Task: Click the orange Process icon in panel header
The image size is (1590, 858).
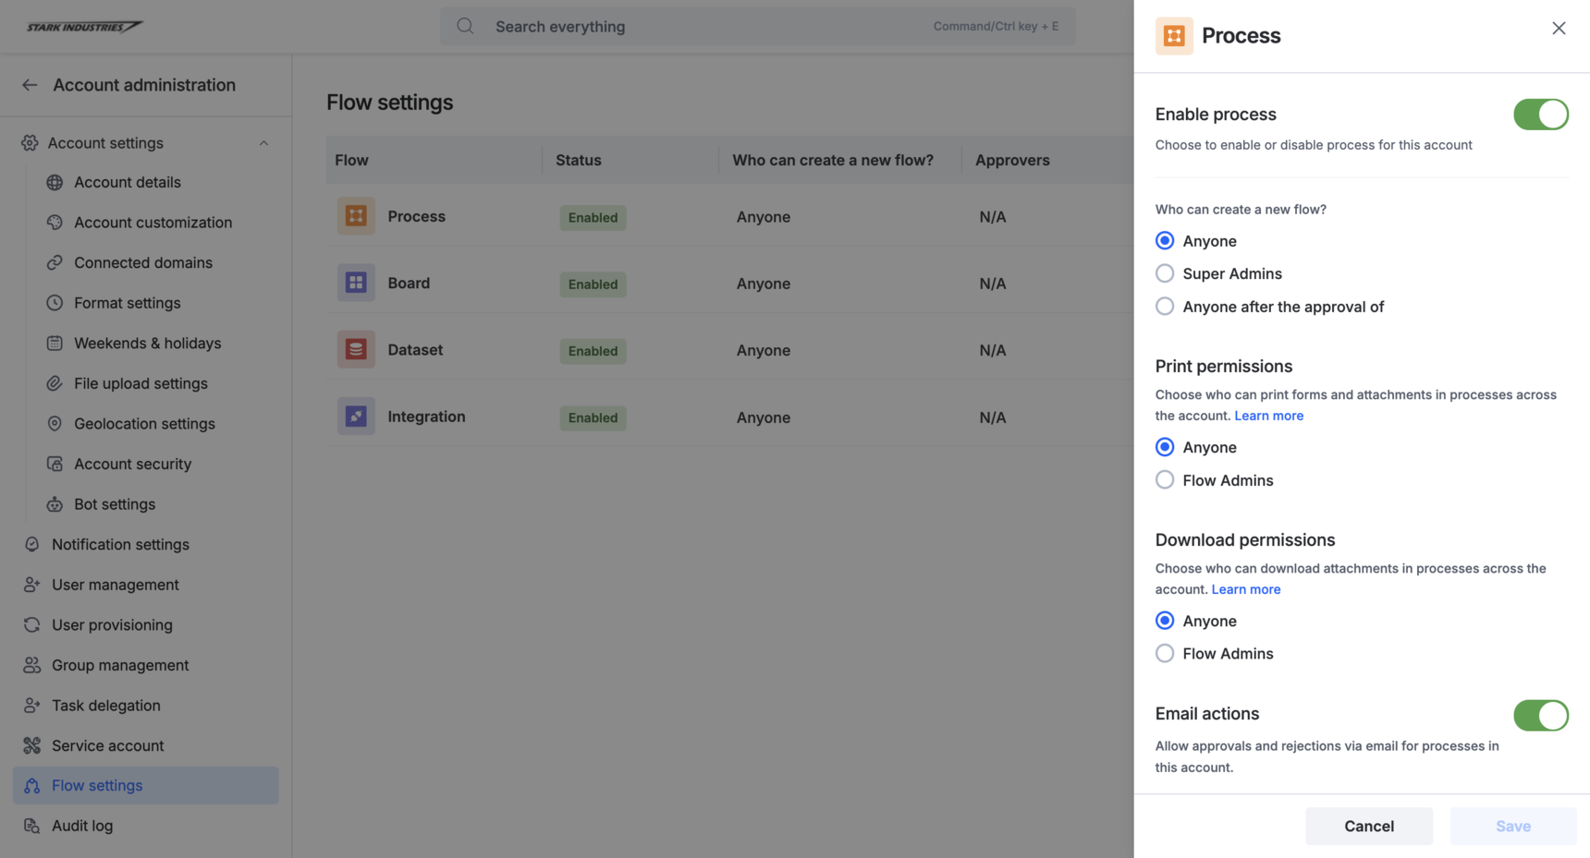Action: click(x=1174, y=36)
